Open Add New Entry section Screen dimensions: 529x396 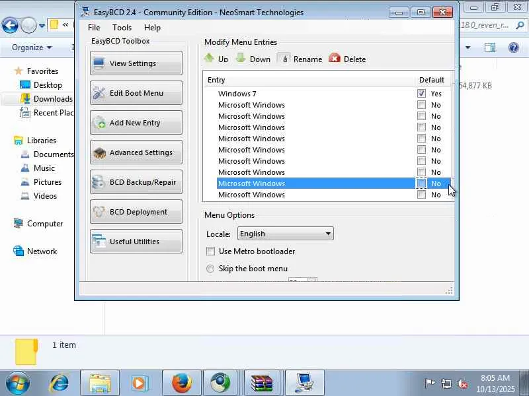[136, 123]
